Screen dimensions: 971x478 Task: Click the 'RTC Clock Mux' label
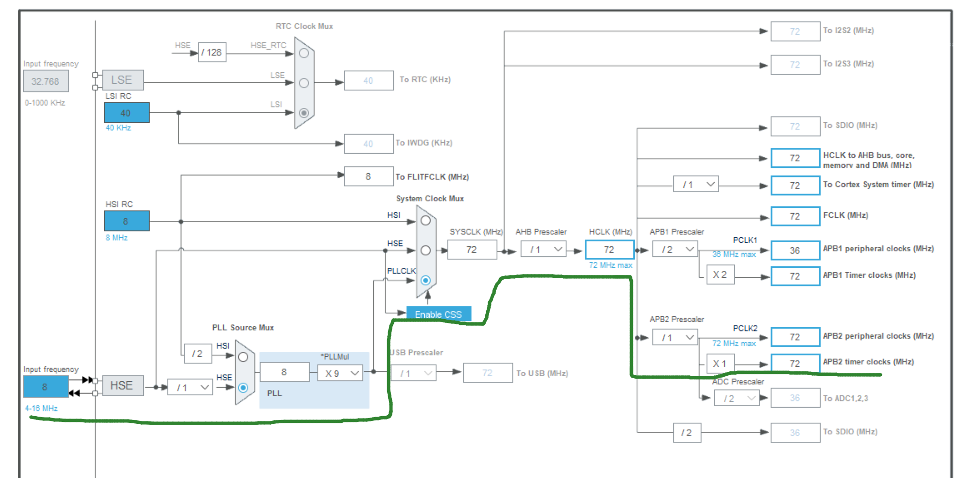[304, 26]
